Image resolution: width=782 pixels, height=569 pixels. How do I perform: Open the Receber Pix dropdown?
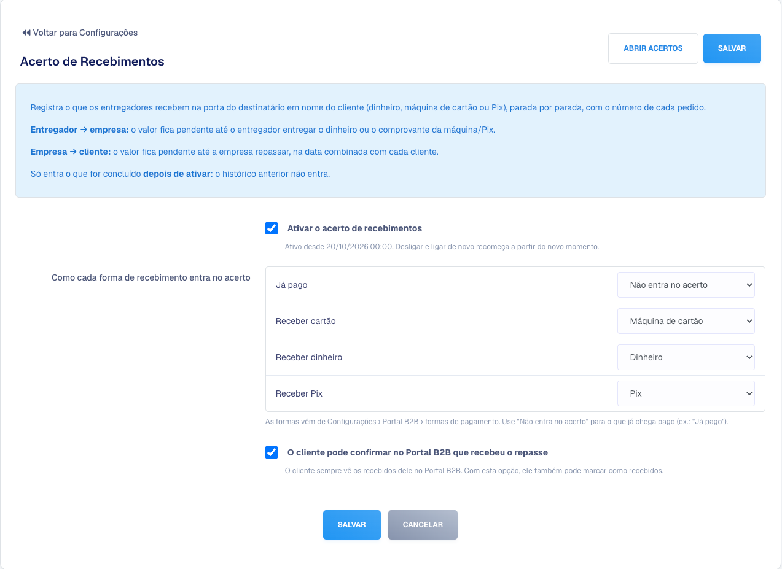coord(686,393)
